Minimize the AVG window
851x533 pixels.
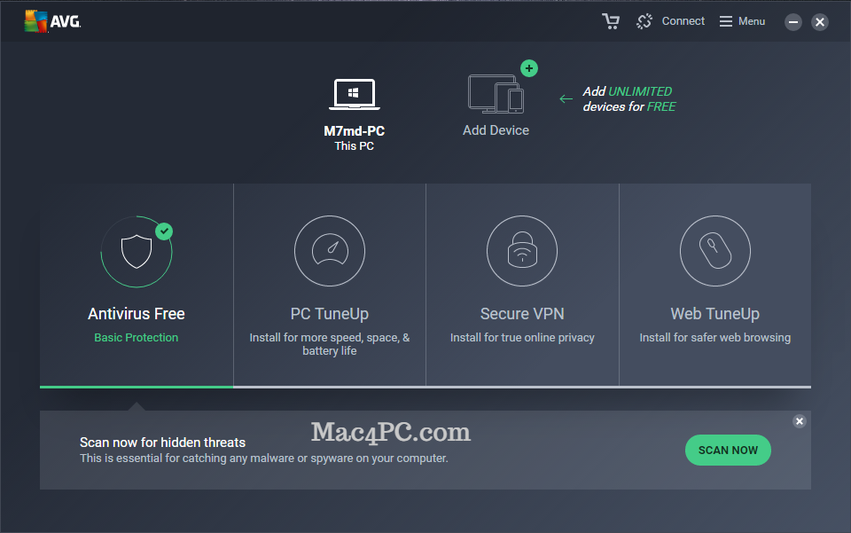point(792,21)
